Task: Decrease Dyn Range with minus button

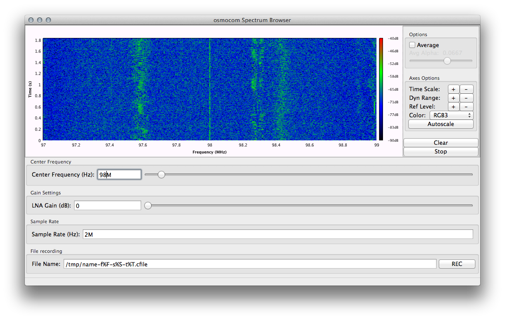Action: (466, 98)
